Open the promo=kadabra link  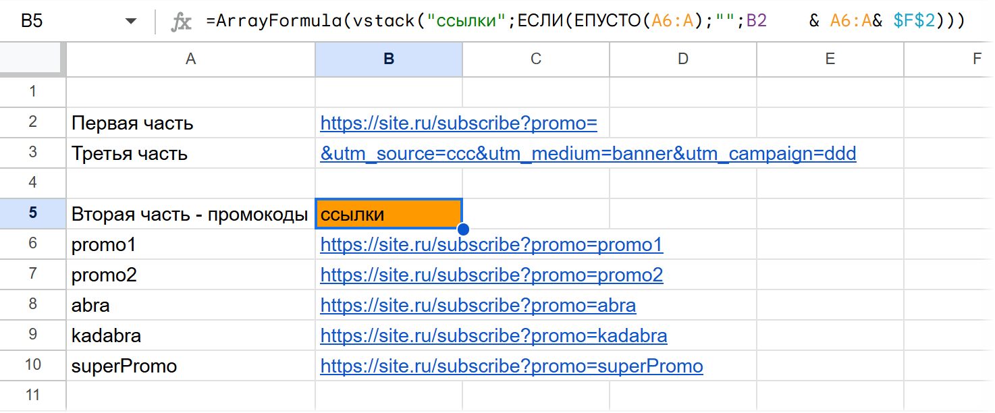[493, 336]
